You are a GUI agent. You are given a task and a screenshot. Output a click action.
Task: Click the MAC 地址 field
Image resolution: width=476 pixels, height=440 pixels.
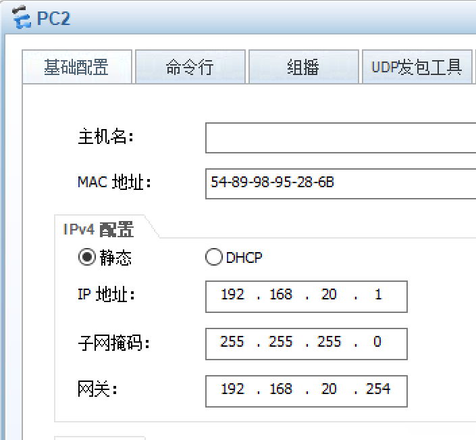[340, 184]
